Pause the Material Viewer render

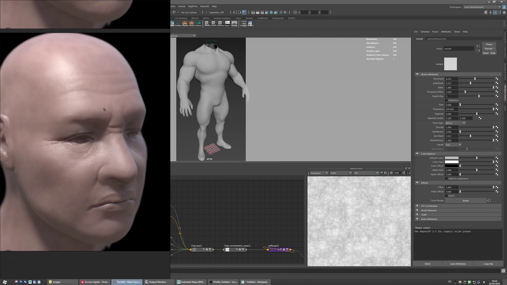point(385,173)
